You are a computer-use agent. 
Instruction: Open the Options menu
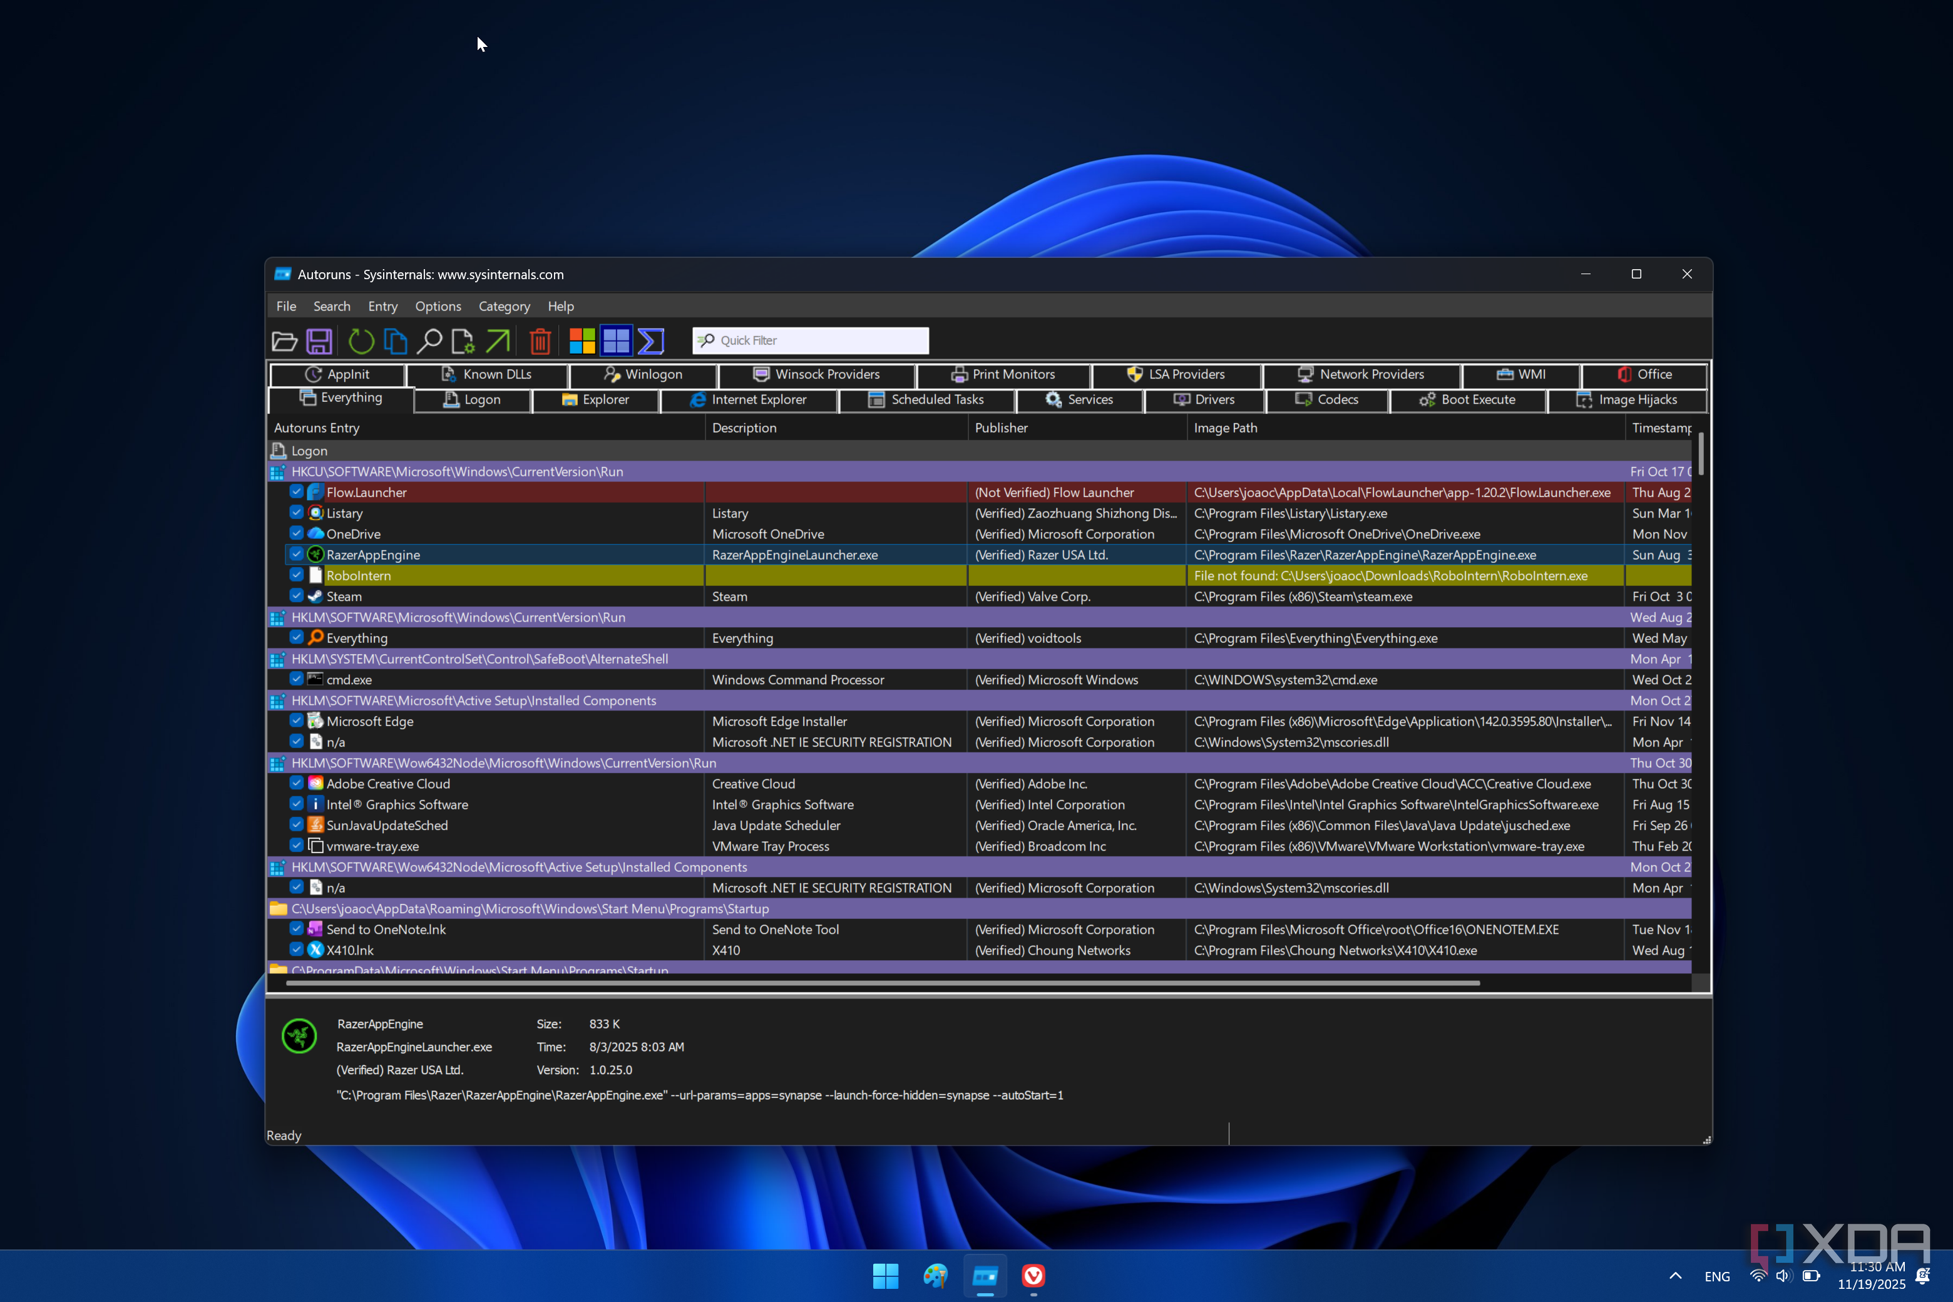coord(438,306)
